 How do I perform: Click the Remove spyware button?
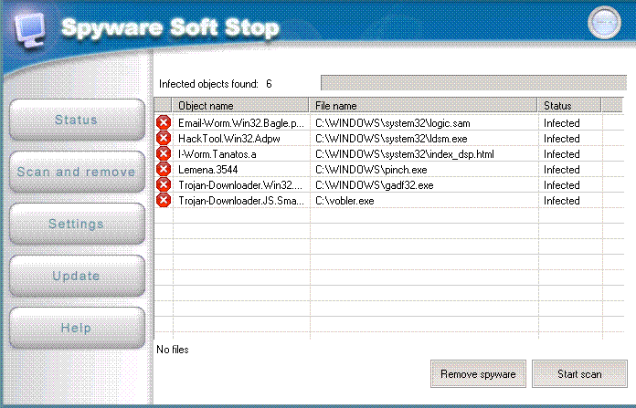[478, 374]
